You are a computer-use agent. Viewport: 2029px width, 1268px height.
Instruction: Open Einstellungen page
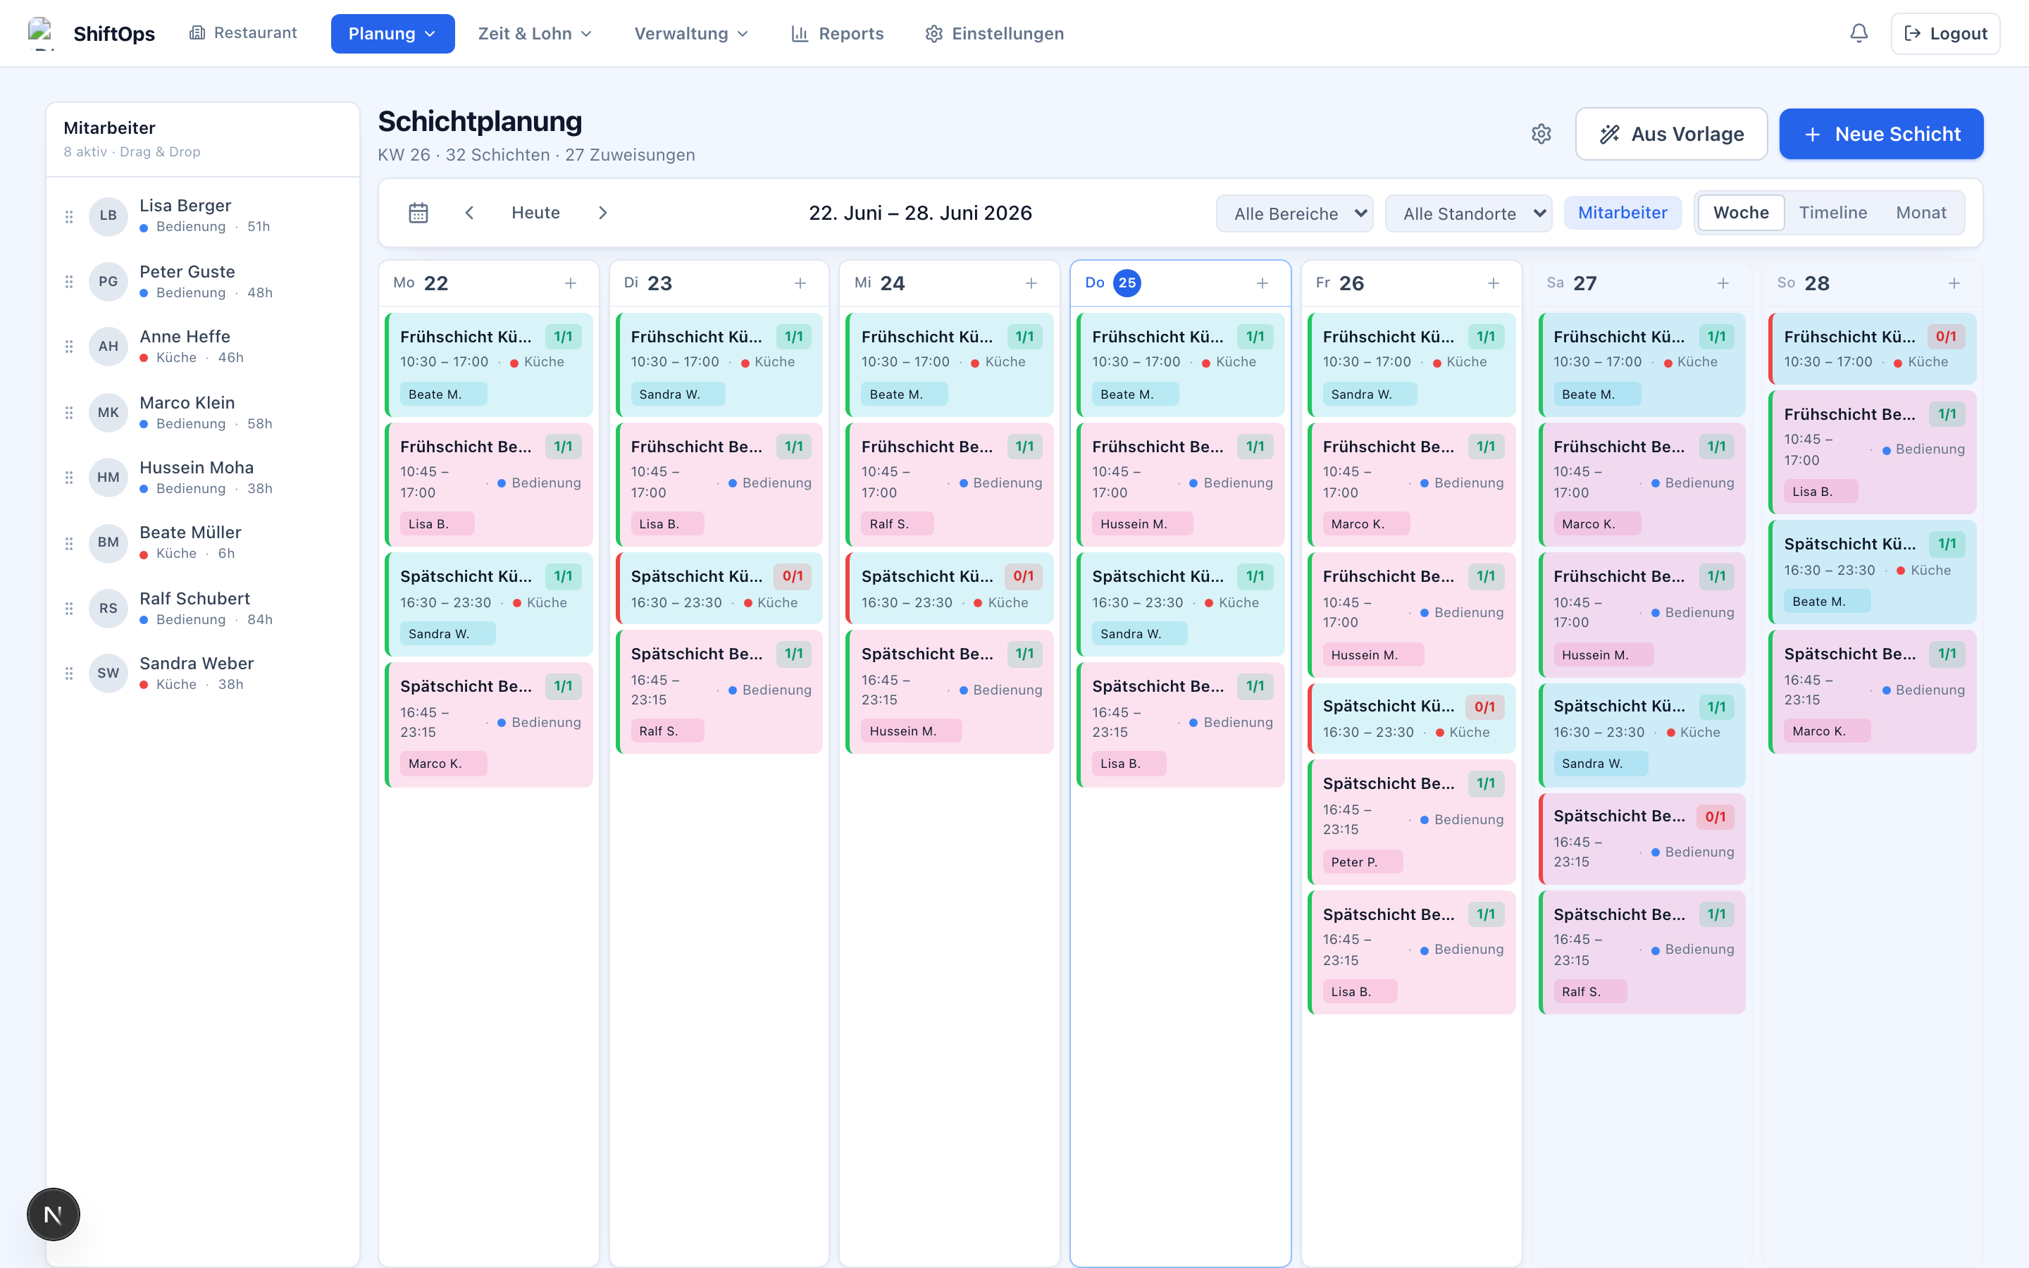point(994,34)
